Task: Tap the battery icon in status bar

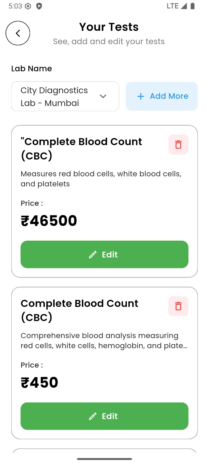Action: [192, 6]
